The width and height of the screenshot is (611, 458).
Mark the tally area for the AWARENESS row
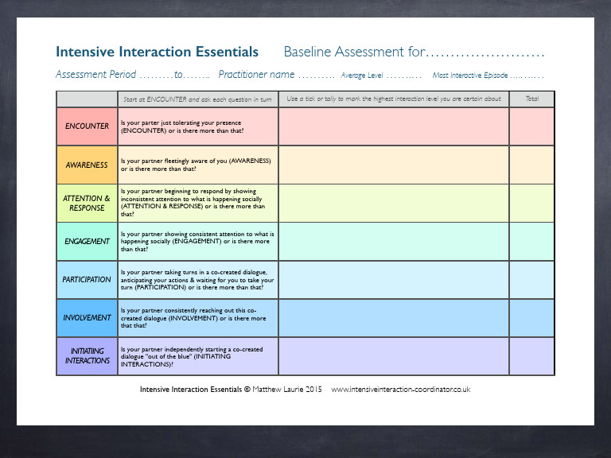[393, 165]
